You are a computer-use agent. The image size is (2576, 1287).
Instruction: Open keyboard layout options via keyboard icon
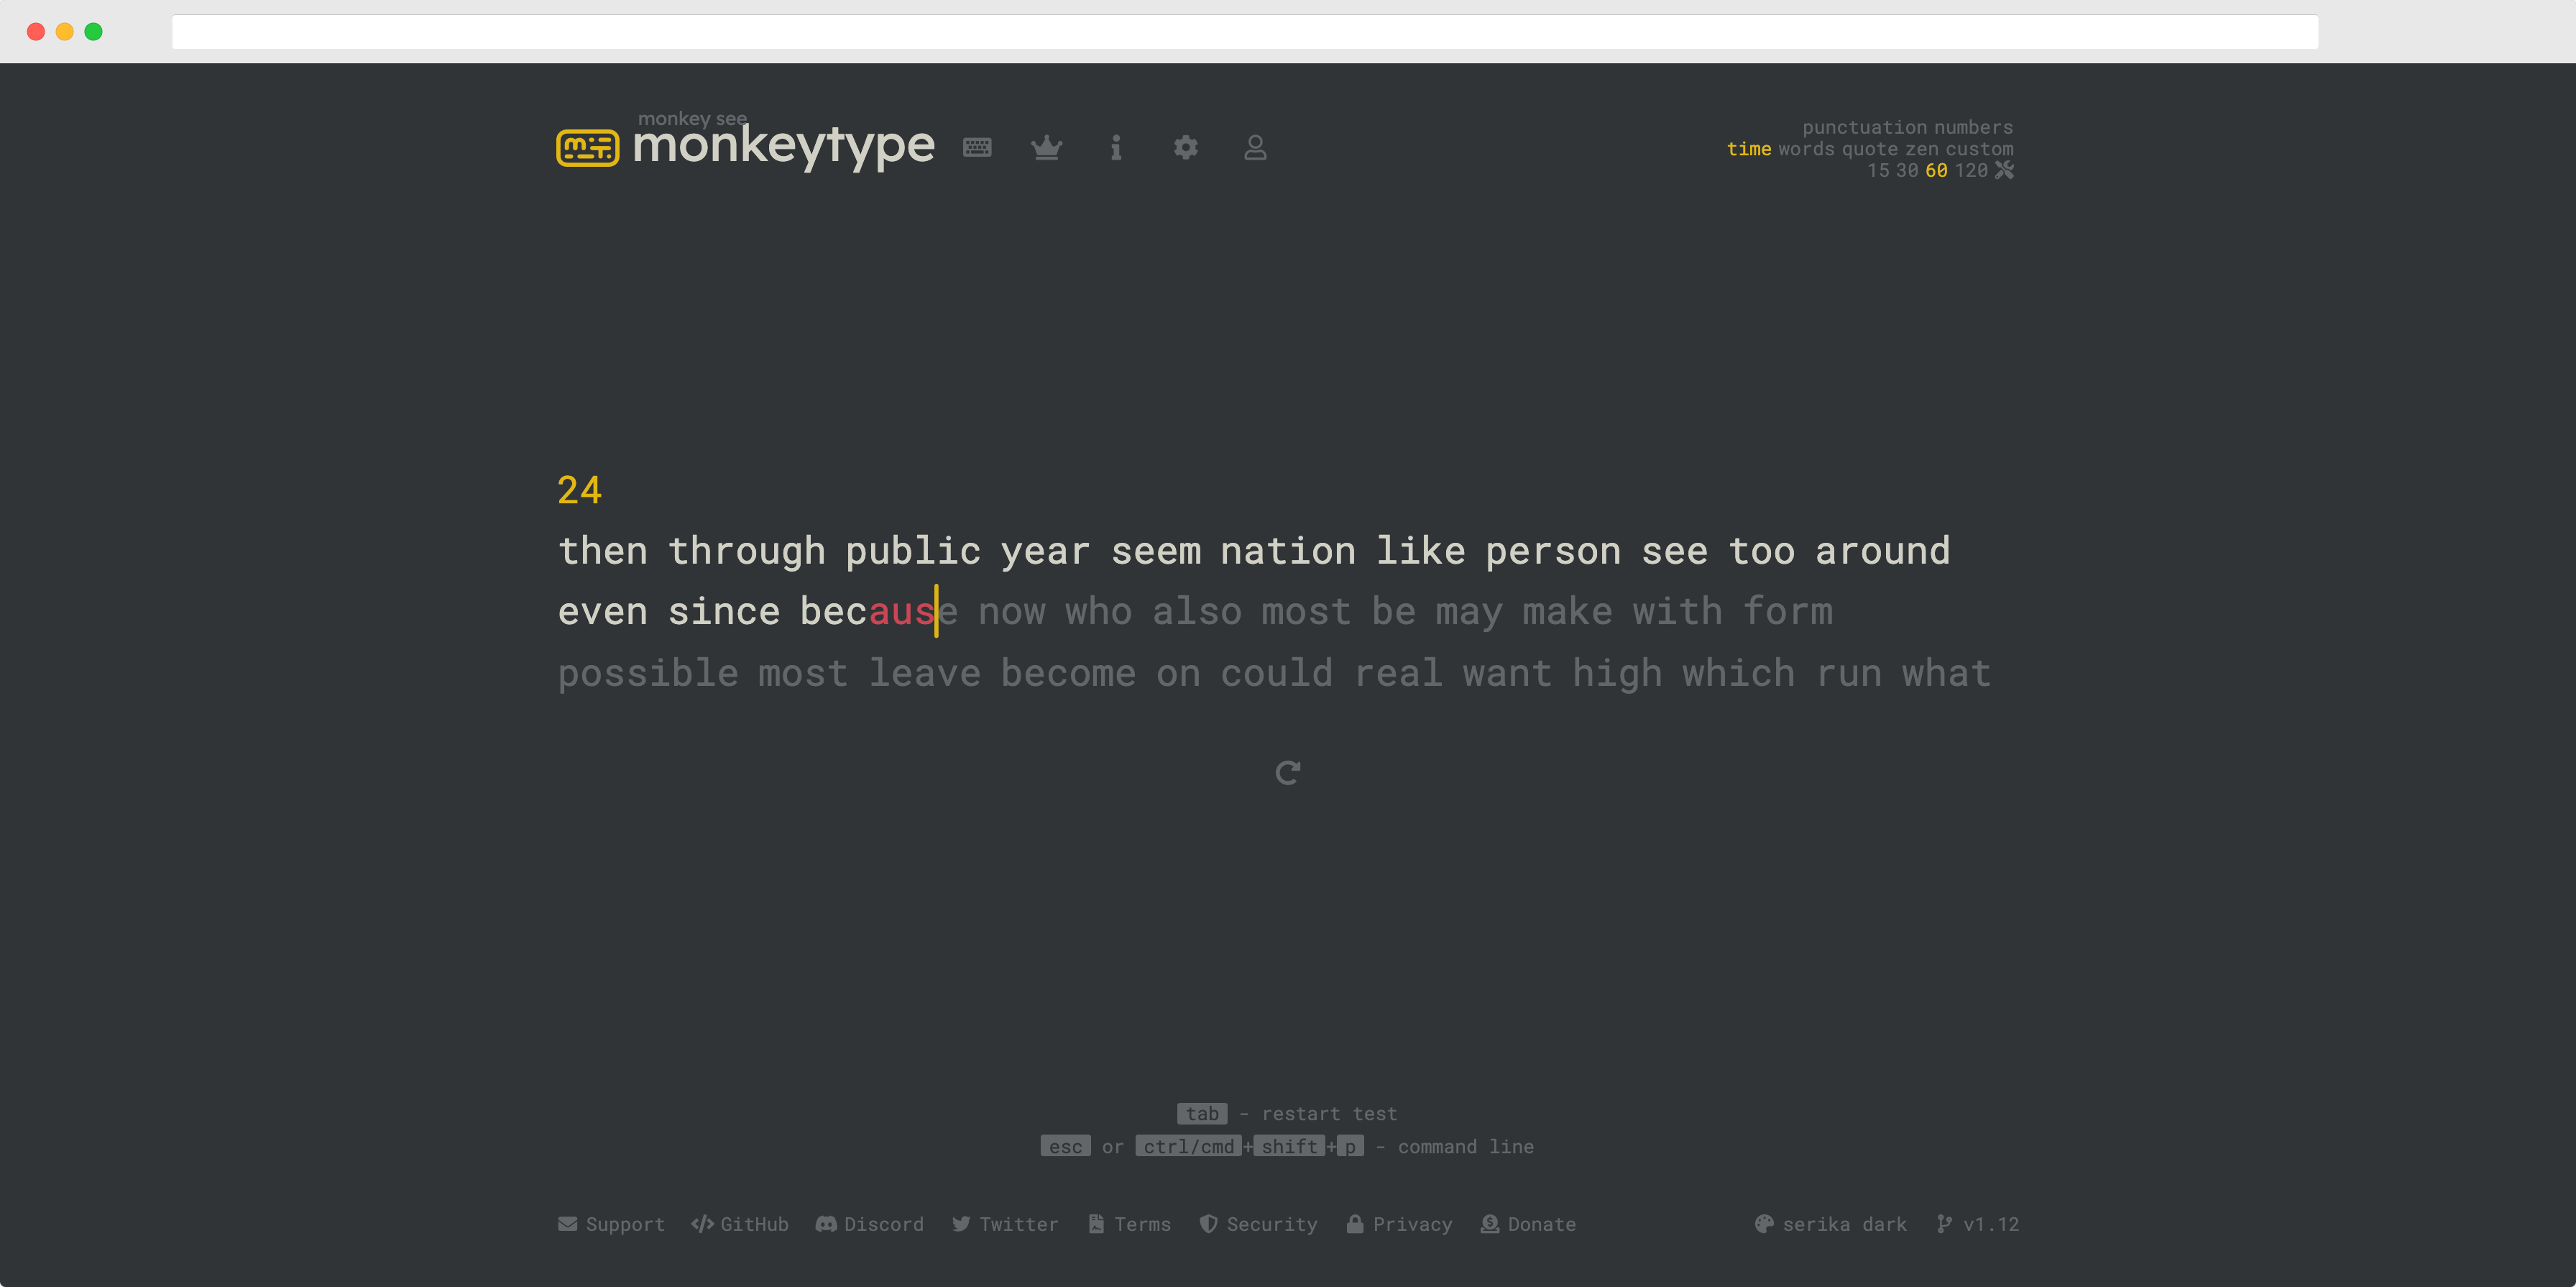(x=977, y=147)
